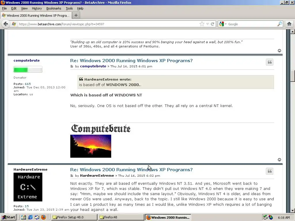
Task: Open computebrute's post title link
Action: coord(131,60)
